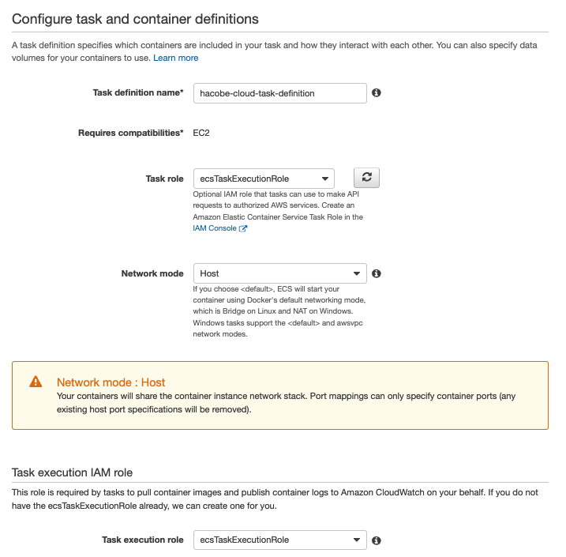Screen dimensions: 566x557
Task: Open the Task role dropdown
Action: pyautogui.click(x=264, y=179)
